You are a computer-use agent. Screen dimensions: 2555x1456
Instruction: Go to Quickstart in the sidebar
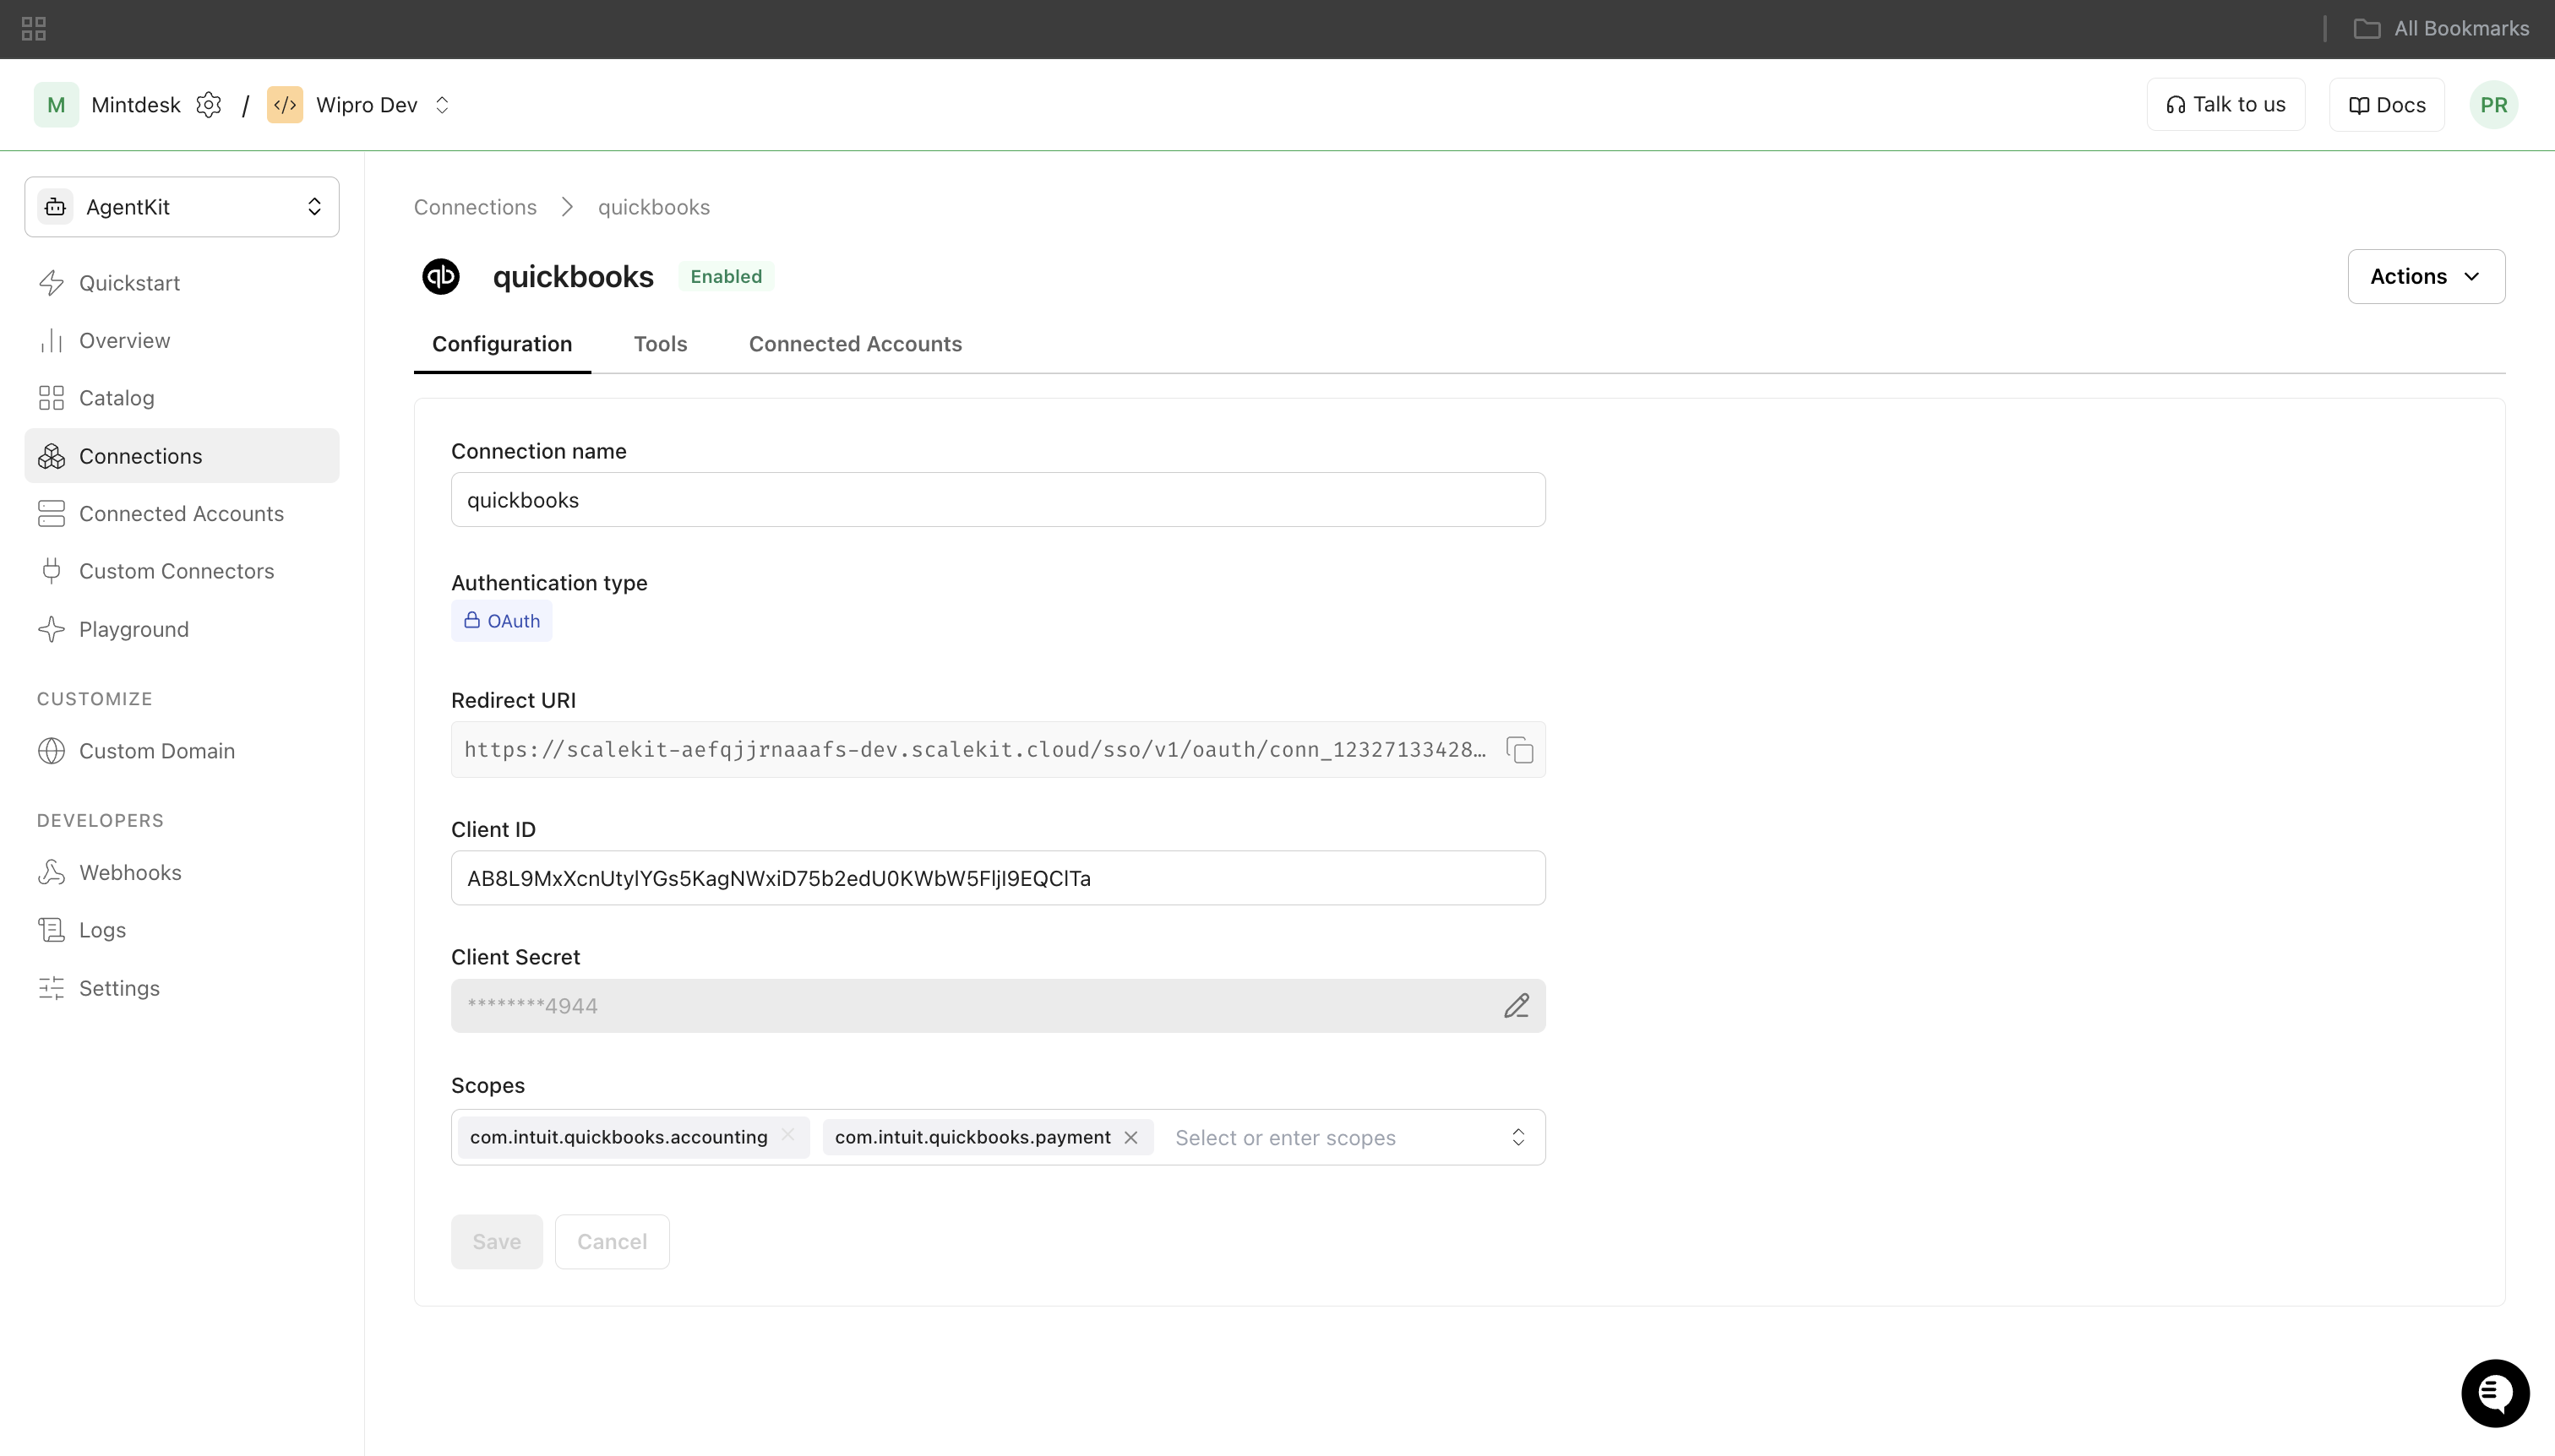tap(182, 283)
